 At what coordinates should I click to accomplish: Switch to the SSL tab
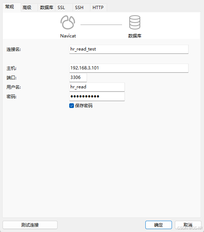(64, 8)
